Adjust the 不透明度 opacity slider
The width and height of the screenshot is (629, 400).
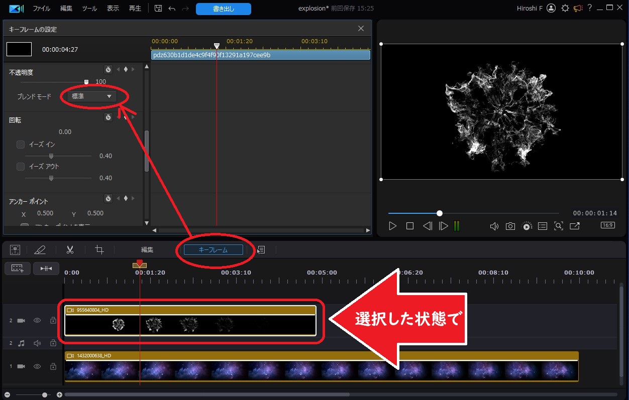coord(86,82)
